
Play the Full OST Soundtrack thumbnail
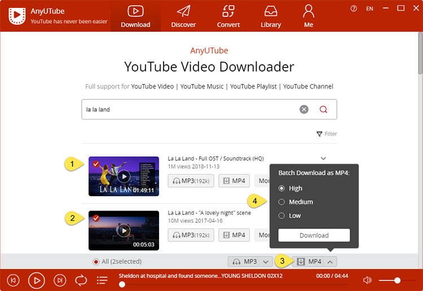[124, 177]
